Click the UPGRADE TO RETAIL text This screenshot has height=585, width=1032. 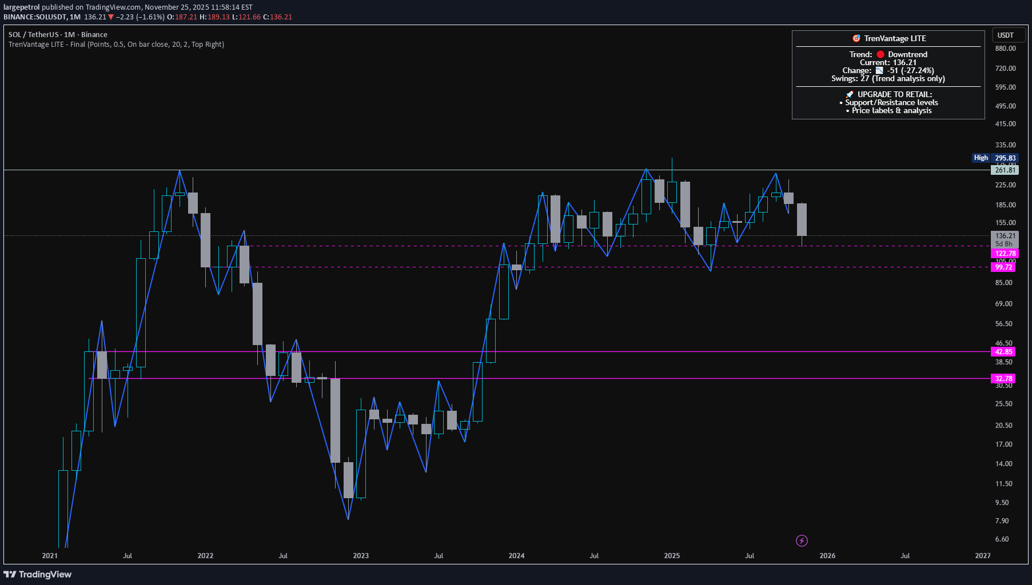(x=894, y=94)
